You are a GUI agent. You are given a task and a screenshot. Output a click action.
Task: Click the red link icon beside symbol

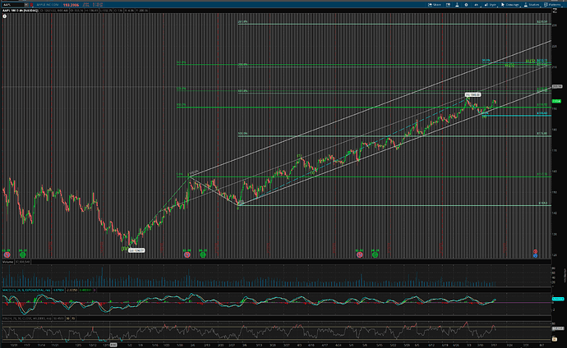[32, 5]
